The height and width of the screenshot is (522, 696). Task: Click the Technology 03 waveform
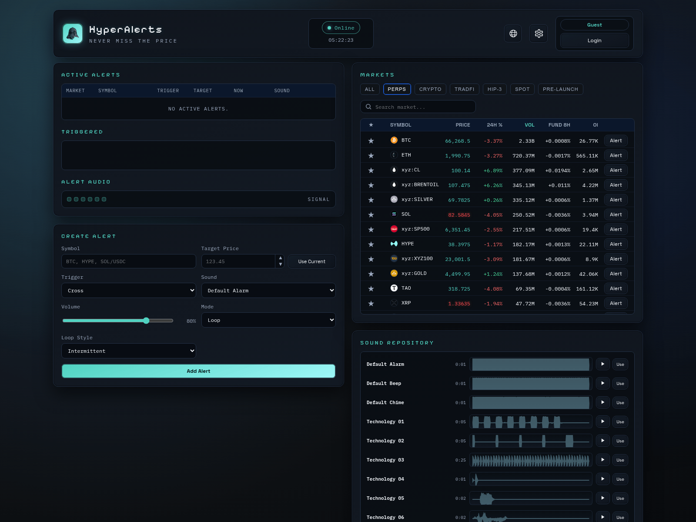coord(531,460)
